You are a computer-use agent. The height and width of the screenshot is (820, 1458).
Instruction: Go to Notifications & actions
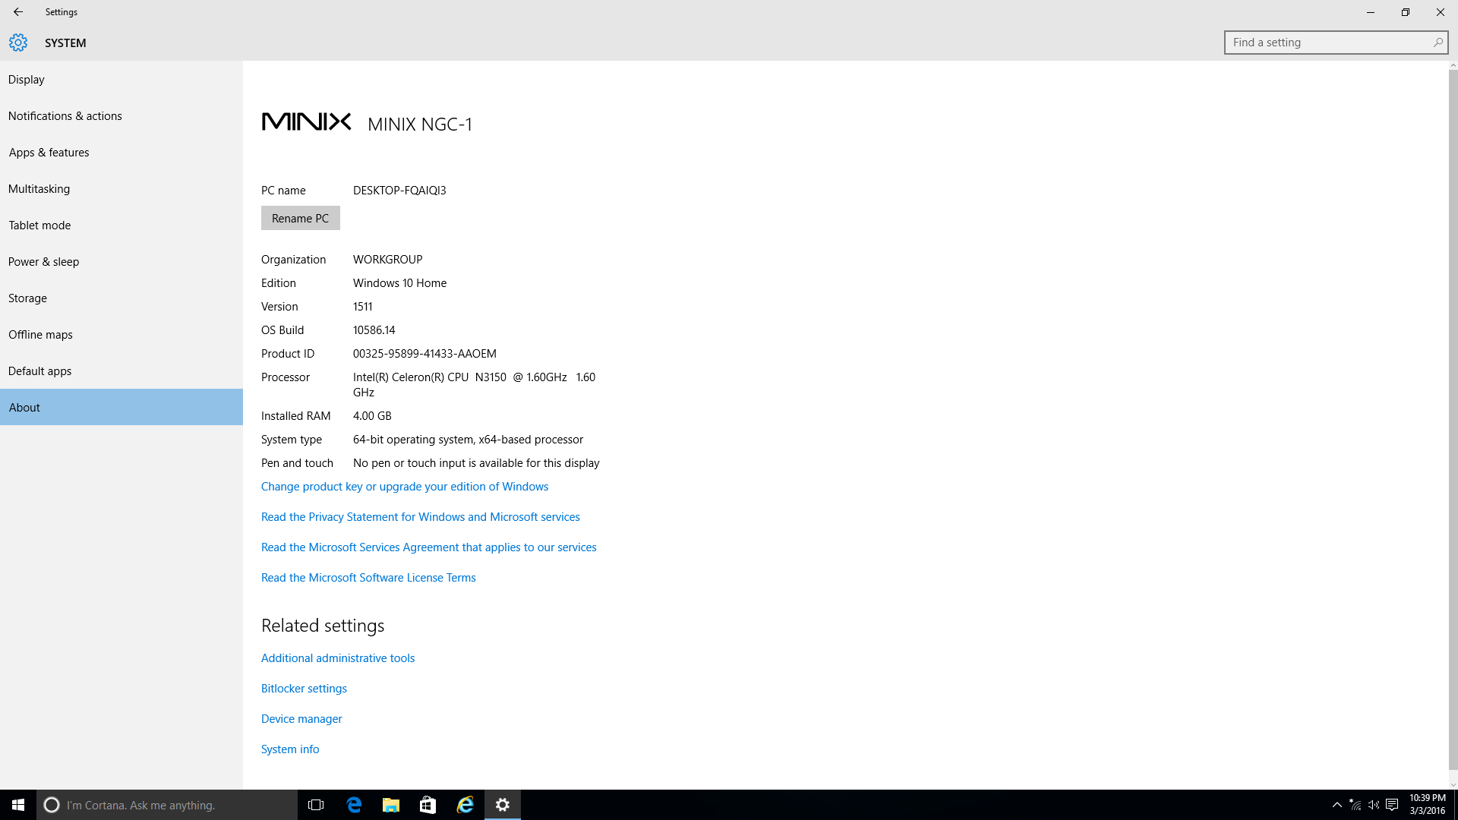pos(121,115)
